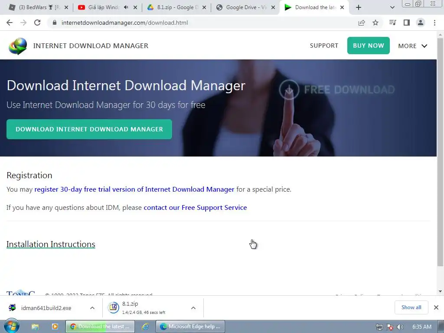Open the Windows Start menu
Viewport: 444px width, 333px height.
[11, 326]
